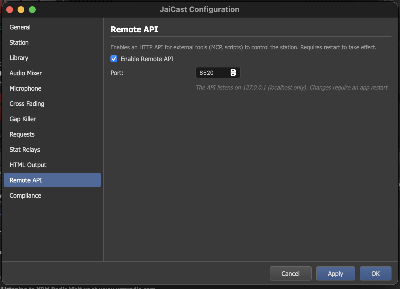Increment port value with up arrow
400x289 pixels.
click(x=233, y=71)
